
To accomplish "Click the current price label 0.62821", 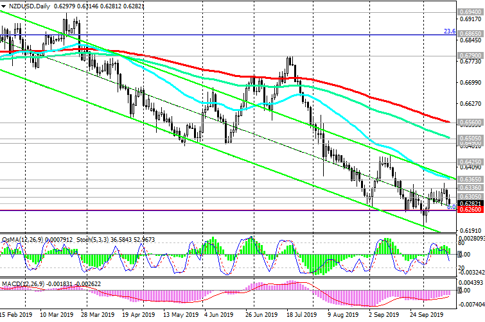I will click(470, 204).
